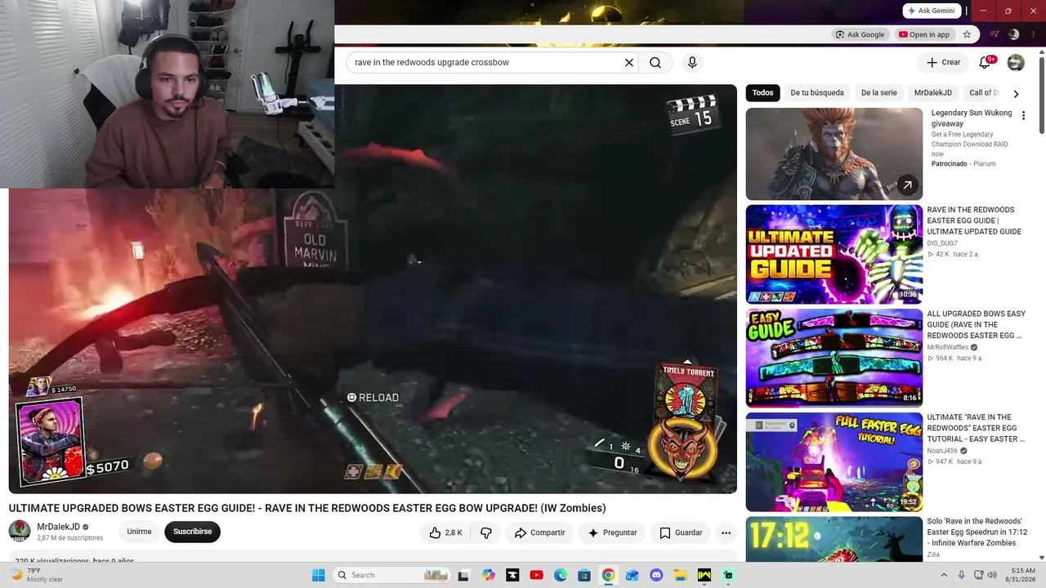Open MrDalekJD channel avatar
1046x588 pixels.
20,532
